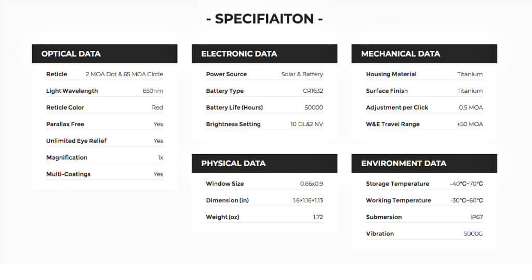The height and width of the screenshot is (280, 532).
Task: Click the Housing Material label
Action: (391, 74)
